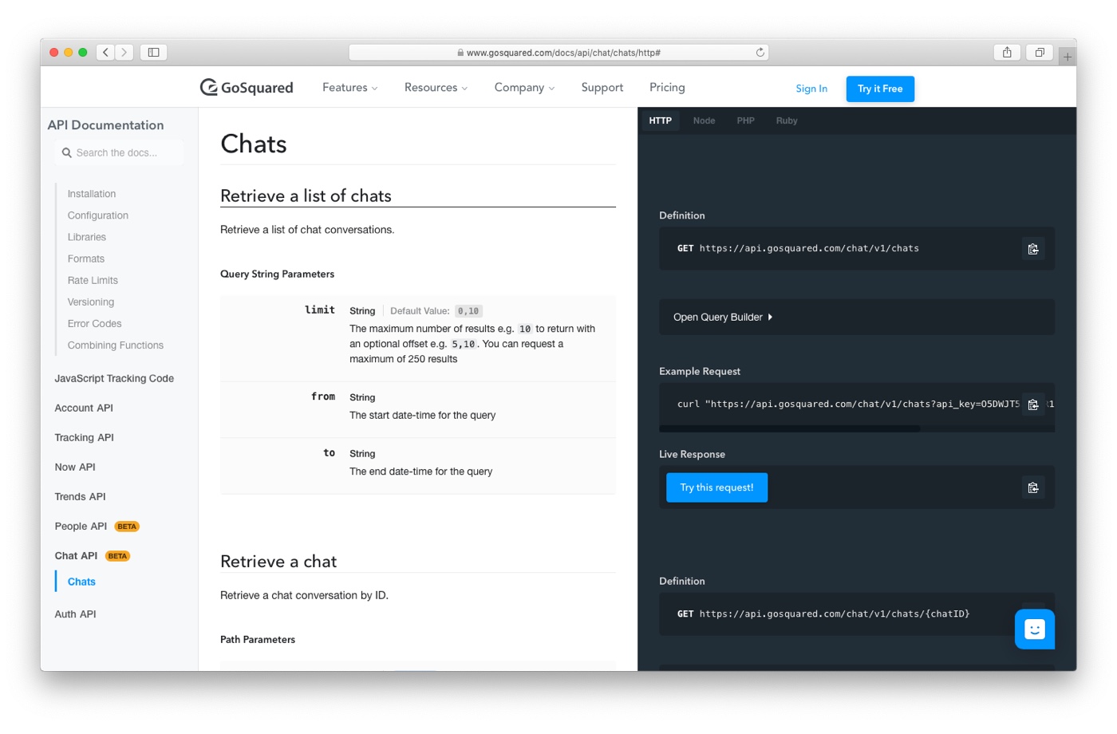This screenshot has width=1117, height=734.
Task: Copy the GET chats definition URL
Action: click(1032, 249)
